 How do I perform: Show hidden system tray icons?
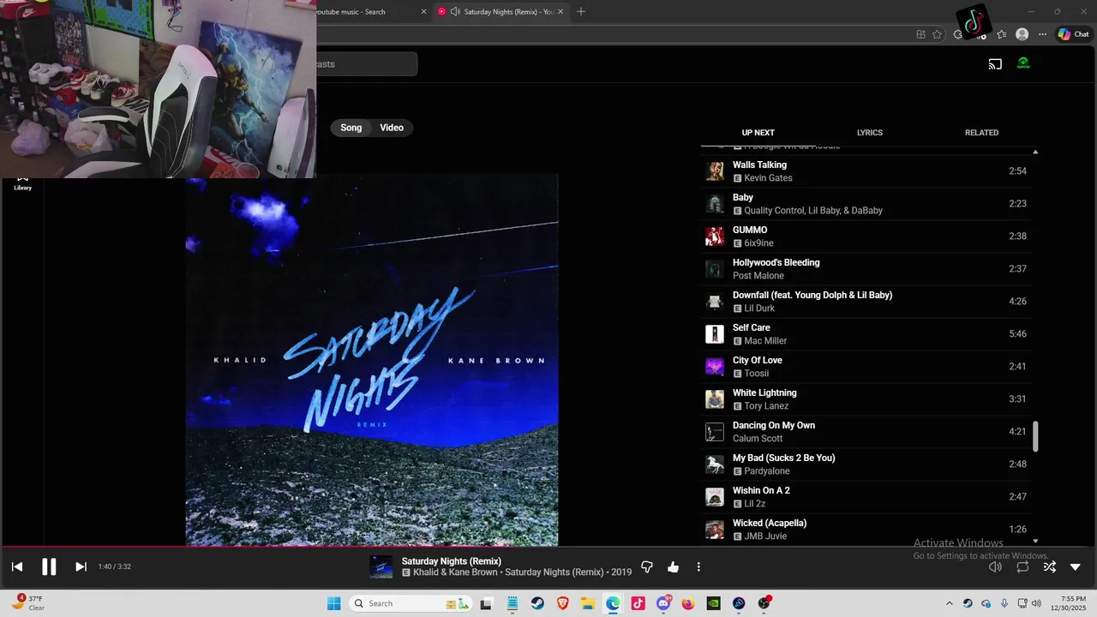tap(949, 603)
